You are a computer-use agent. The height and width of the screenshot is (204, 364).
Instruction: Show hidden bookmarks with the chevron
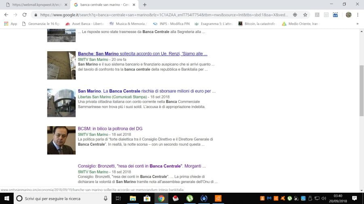pyautogui.click(x=357, y=24)
